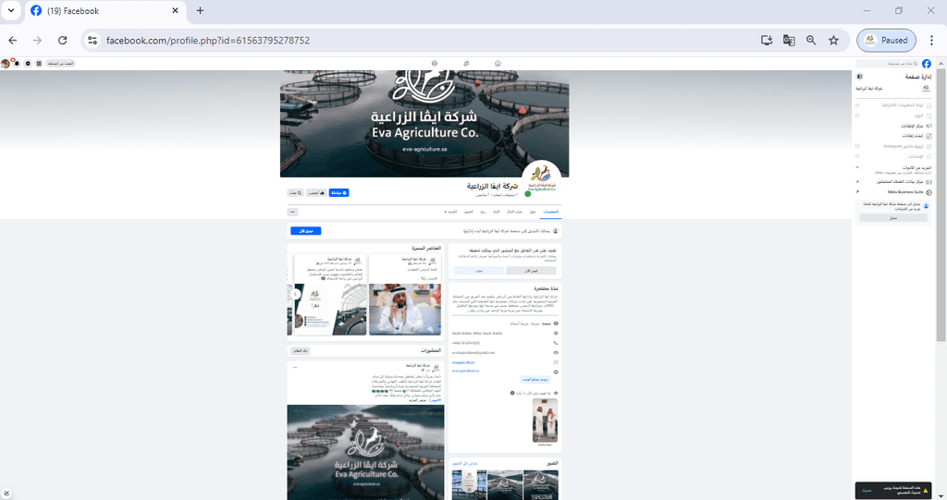
Task: Open Messenger chats icon
Action: pos(28,64)
